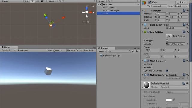The image size is (192, 108).
Task: Toggle the Mesh Renderer enabled checkbox
Action: pos(148,61)
